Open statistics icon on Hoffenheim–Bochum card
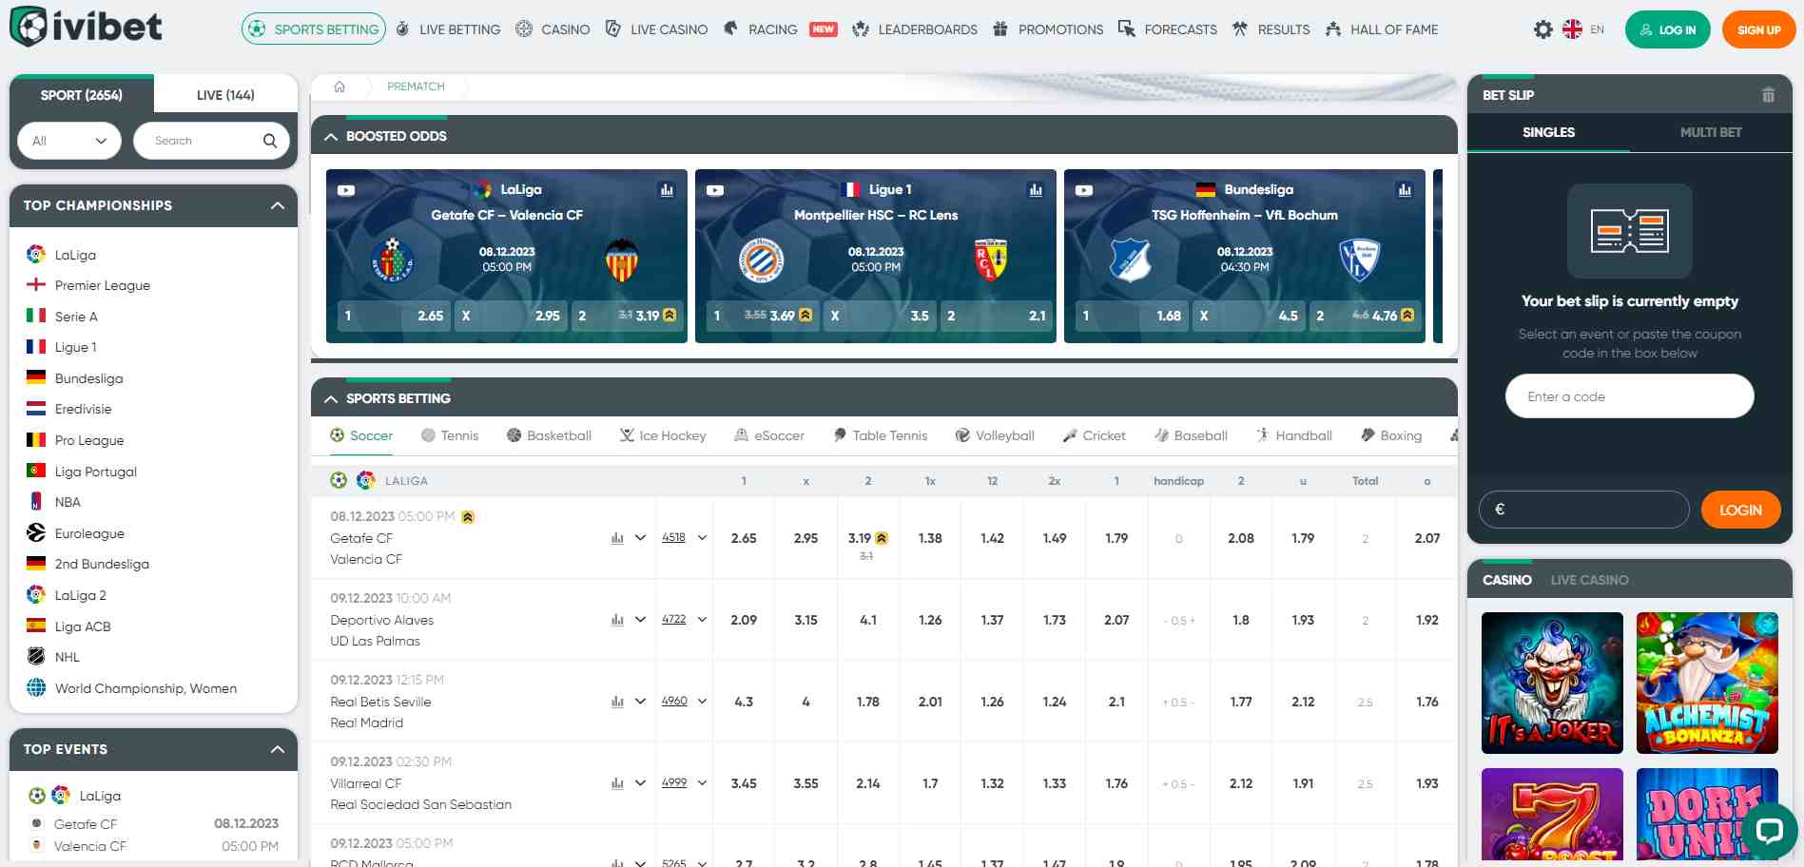 [1405, 190]
